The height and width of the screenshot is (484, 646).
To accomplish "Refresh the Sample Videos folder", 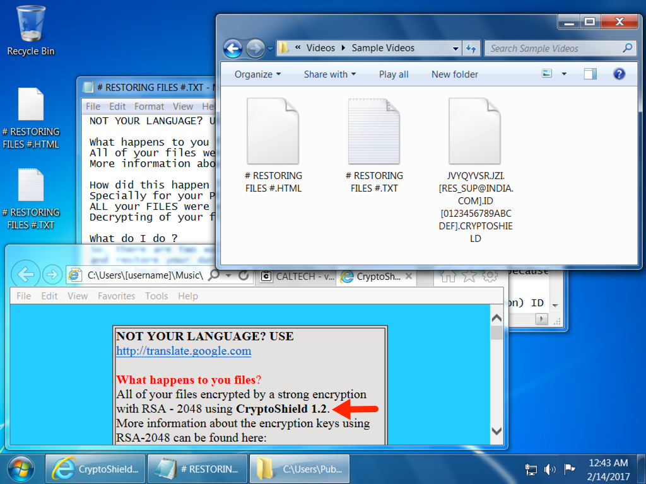I will 471,49.
